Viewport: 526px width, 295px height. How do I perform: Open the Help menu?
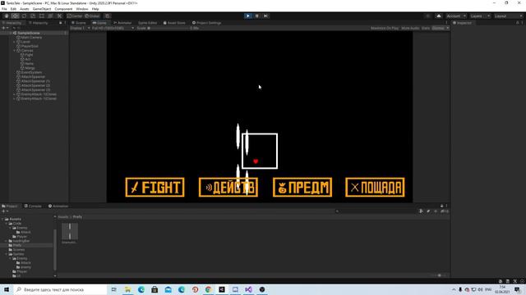pos(95,9)
